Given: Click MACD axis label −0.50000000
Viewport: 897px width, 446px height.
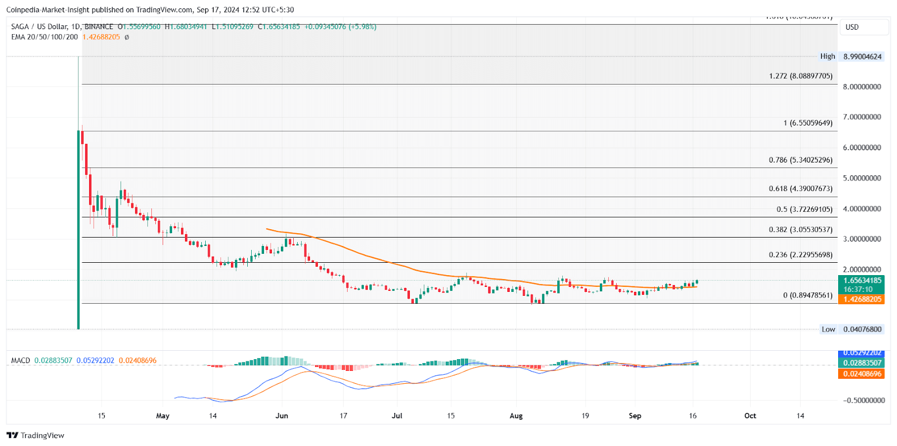Looking at the screenshot, I should pyautogui.click(x=864, y=401).
